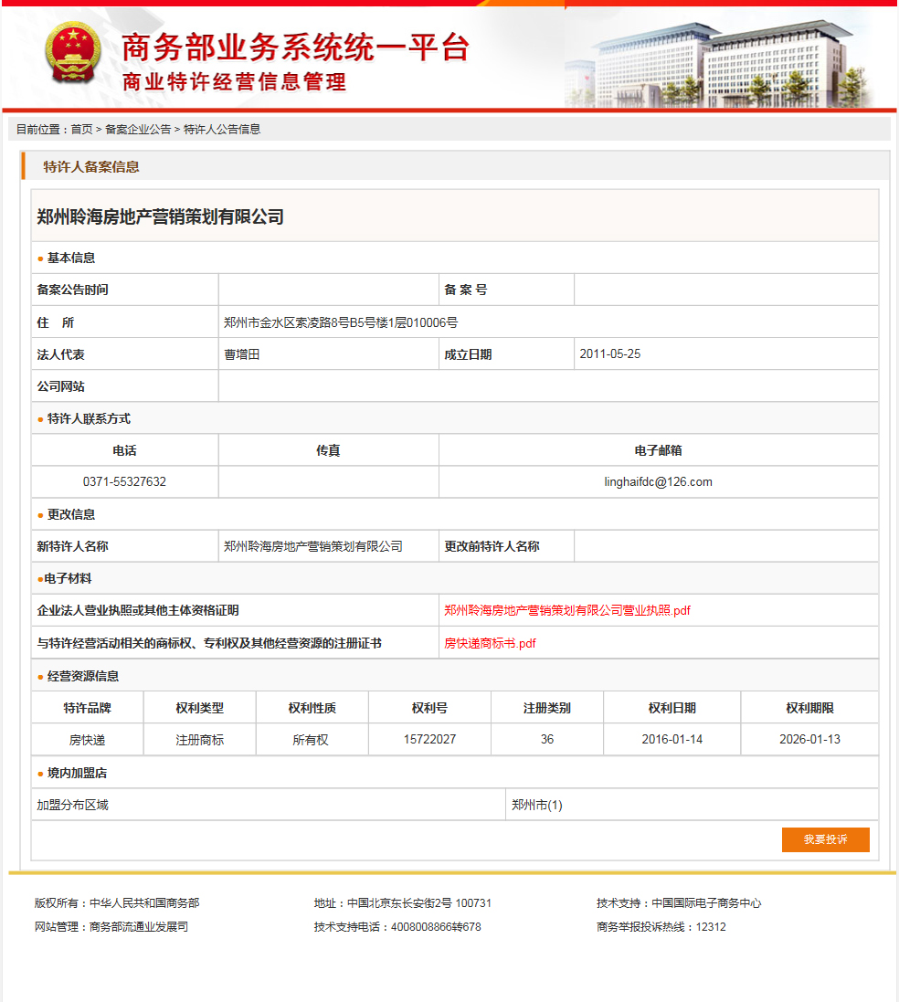Image resolution: width=899 pixels, height=1002 pixels.
Task: Select footer 技术支持电话 number
Action: [x=436, y=926]
